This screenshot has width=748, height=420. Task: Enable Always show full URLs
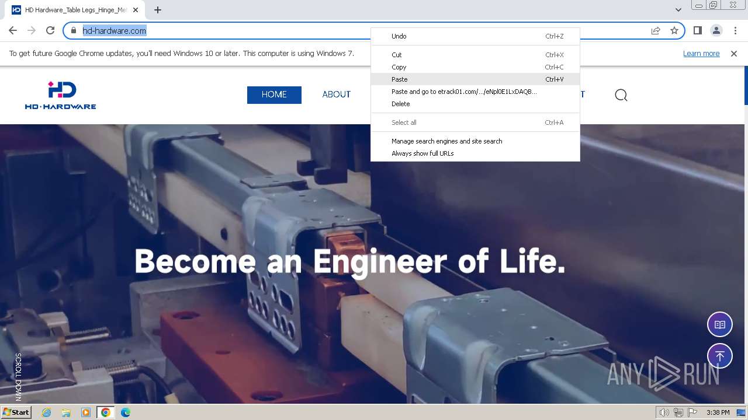click(475, 153)
